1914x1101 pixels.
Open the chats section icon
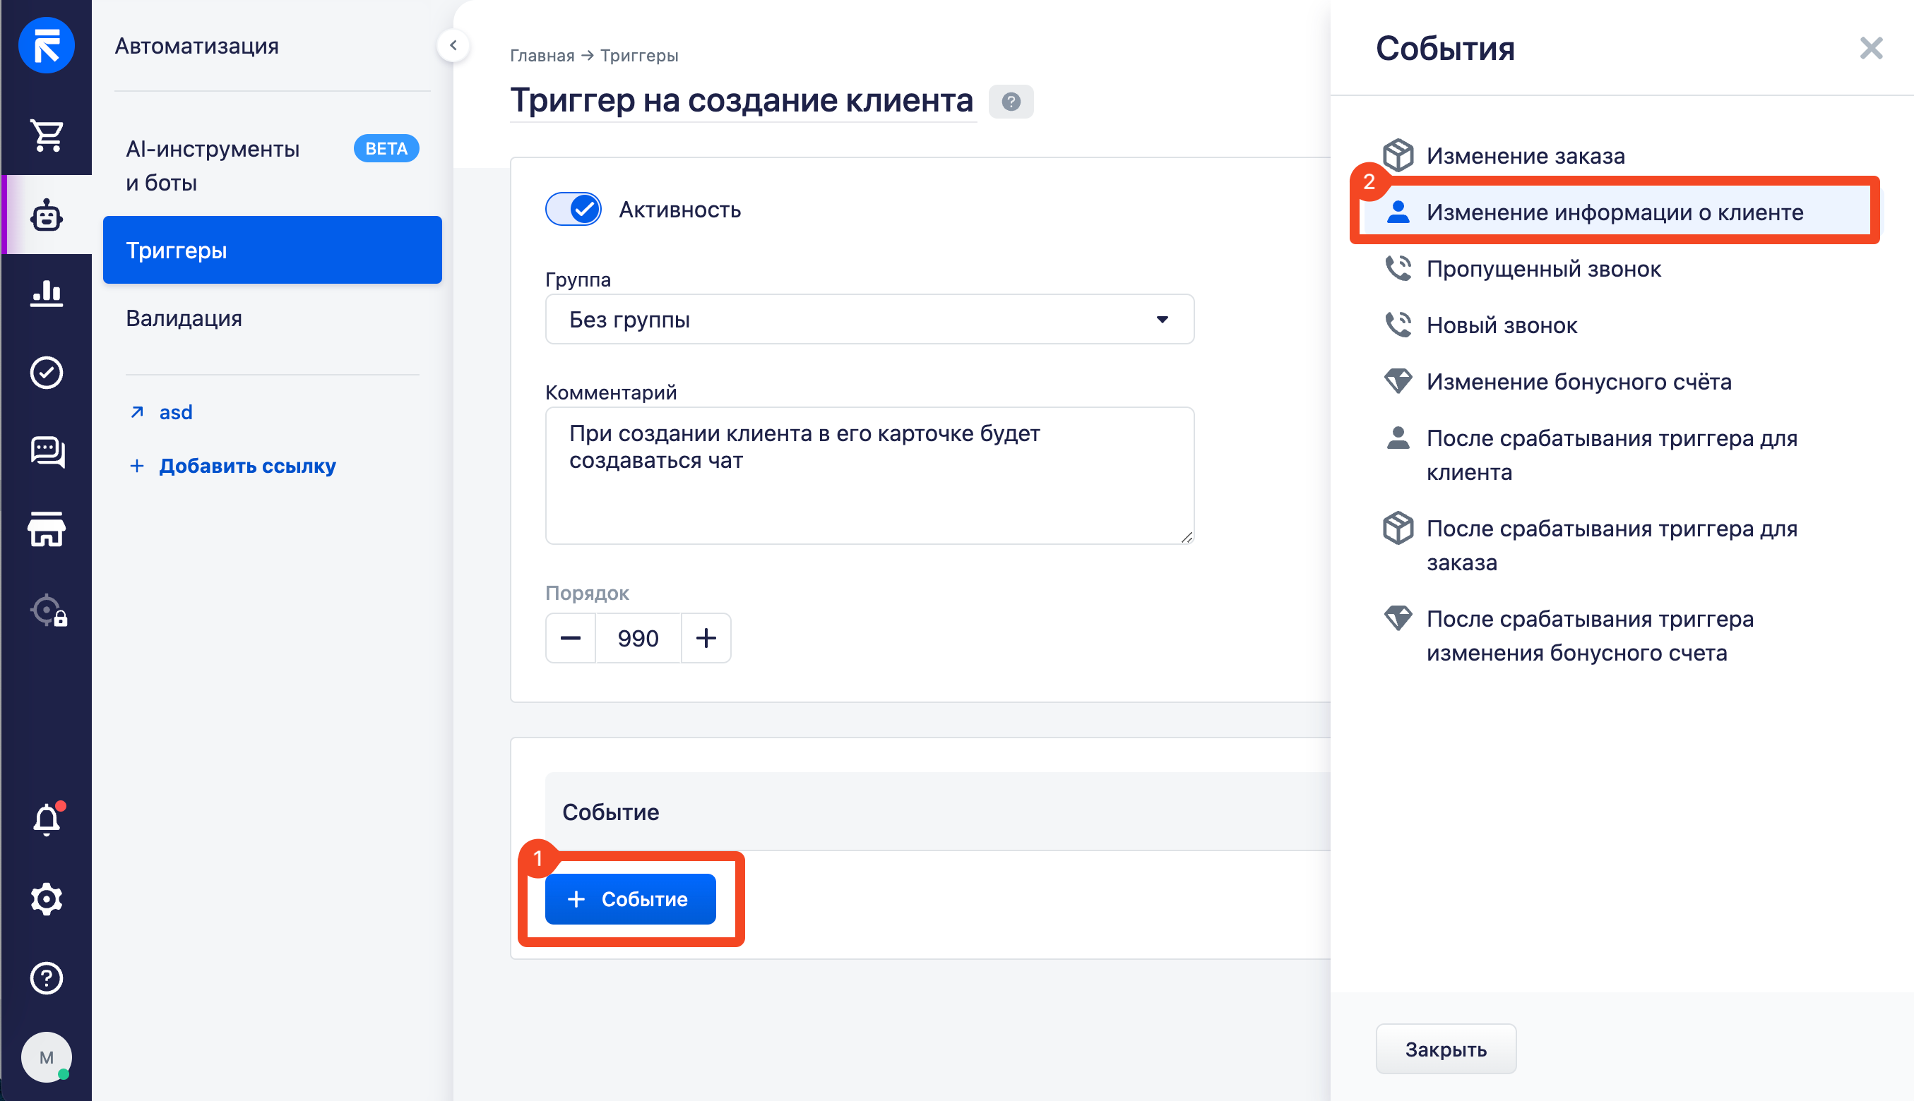point(46,452)
